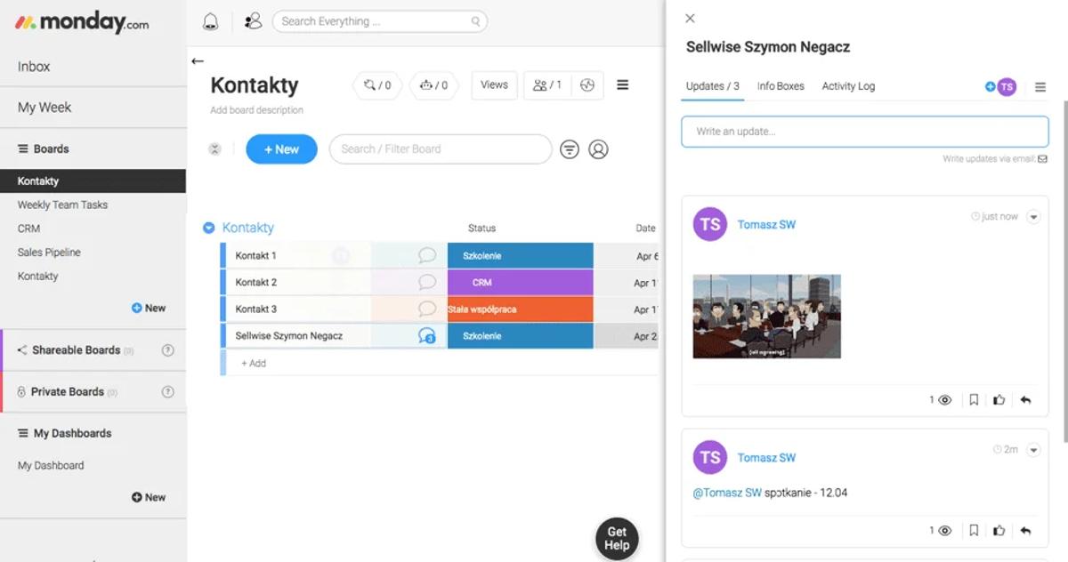Open item panel hamburger menu

click(1040, 87)
